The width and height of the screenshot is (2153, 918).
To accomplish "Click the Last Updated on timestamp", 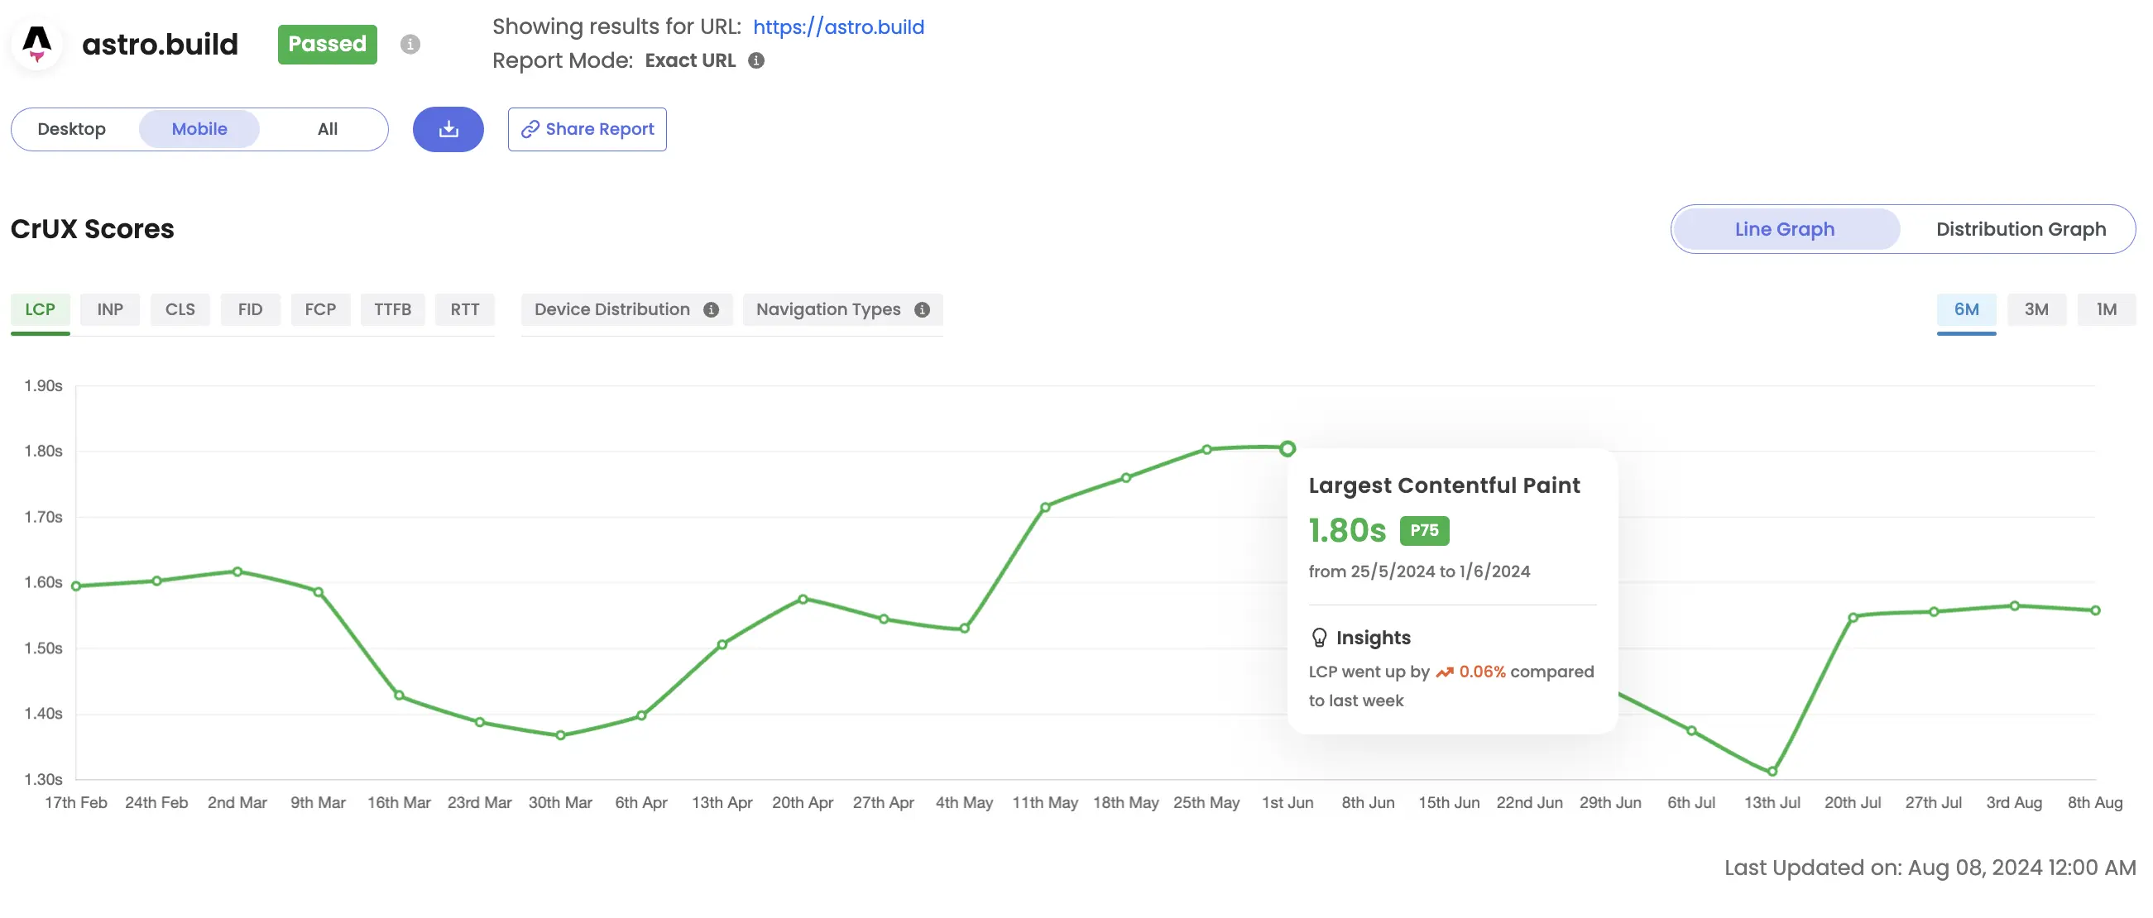I will [1930, 868].
